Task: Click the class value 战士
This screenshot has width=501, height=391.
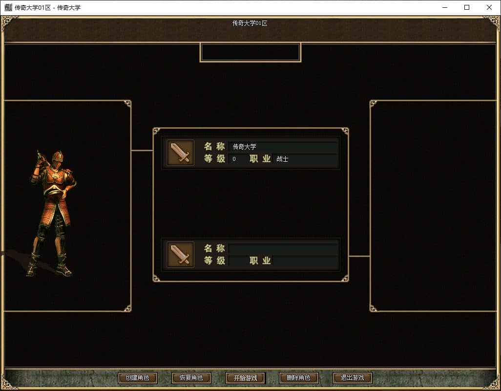Action: pyautogui.click(x=282, y=159)
